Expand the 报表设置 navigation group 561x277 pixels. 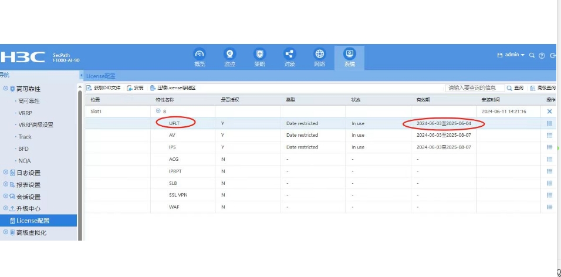pyautogui.click(x=5, y=184)
